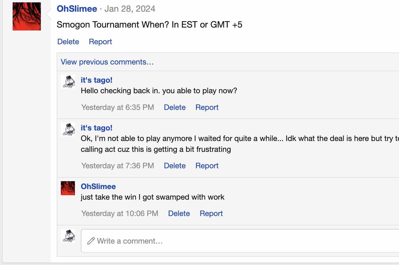Screen dimensions: 399x265
Task: Open OhSlimee profile from post header
Action: 77,9
